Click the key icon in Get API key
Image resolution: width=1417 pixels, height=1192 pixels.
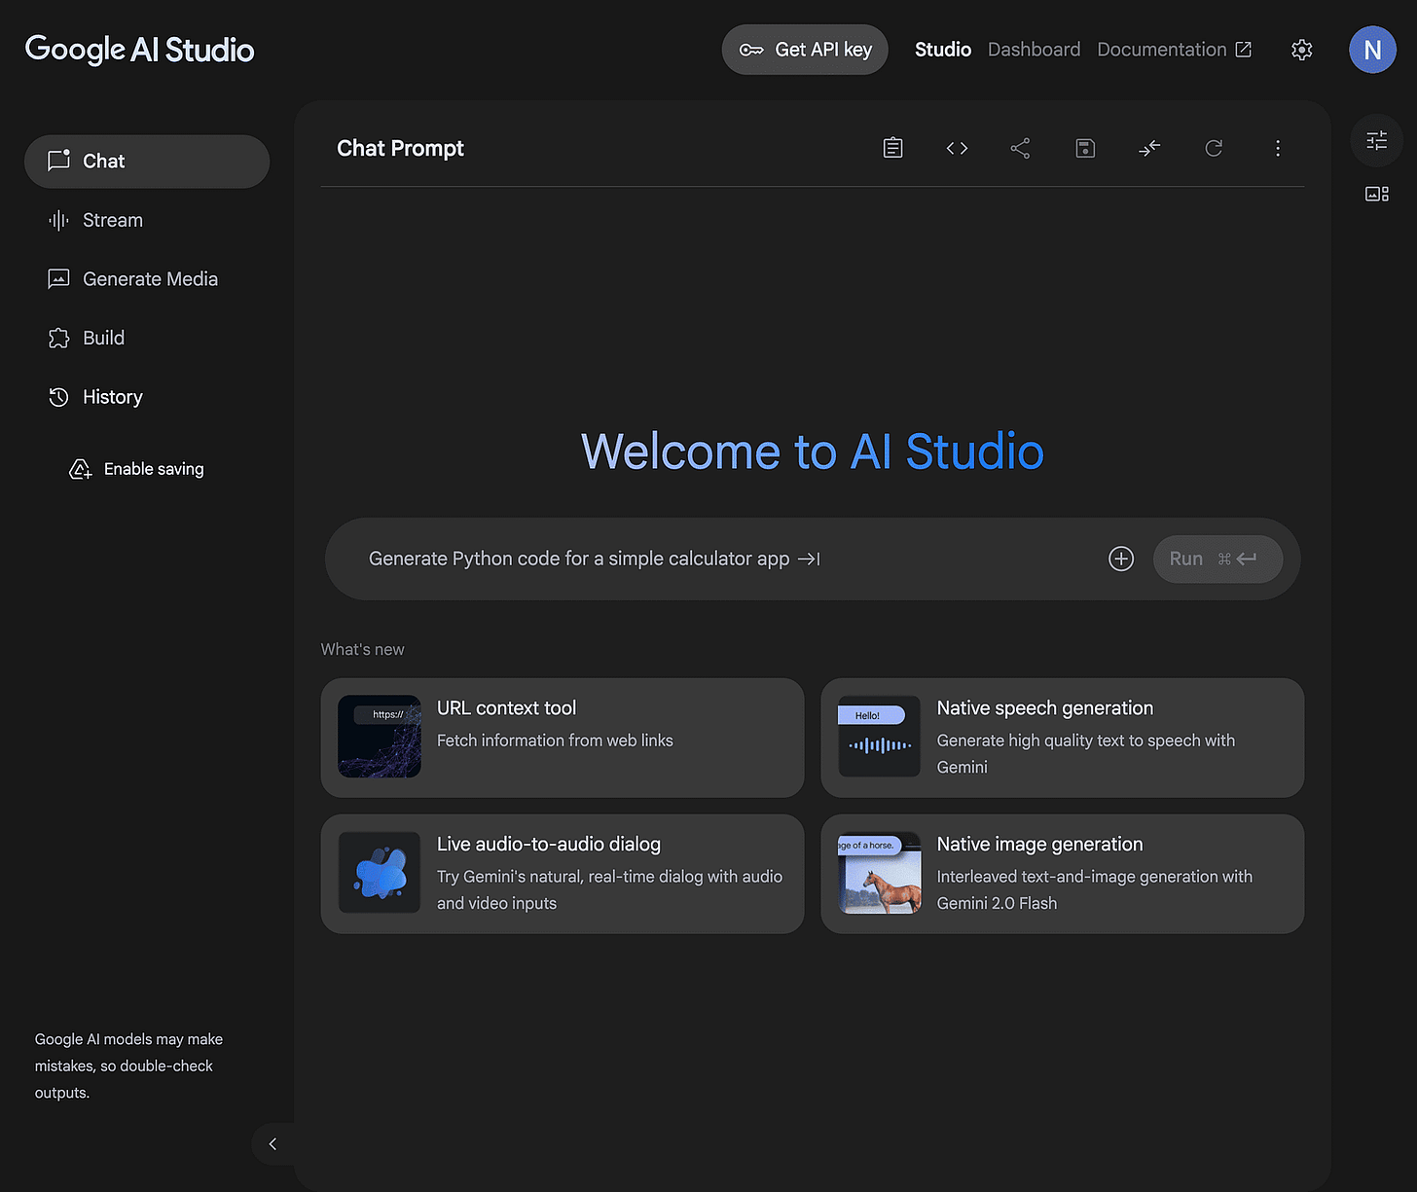pyautogui.click(x=751, y=50)
